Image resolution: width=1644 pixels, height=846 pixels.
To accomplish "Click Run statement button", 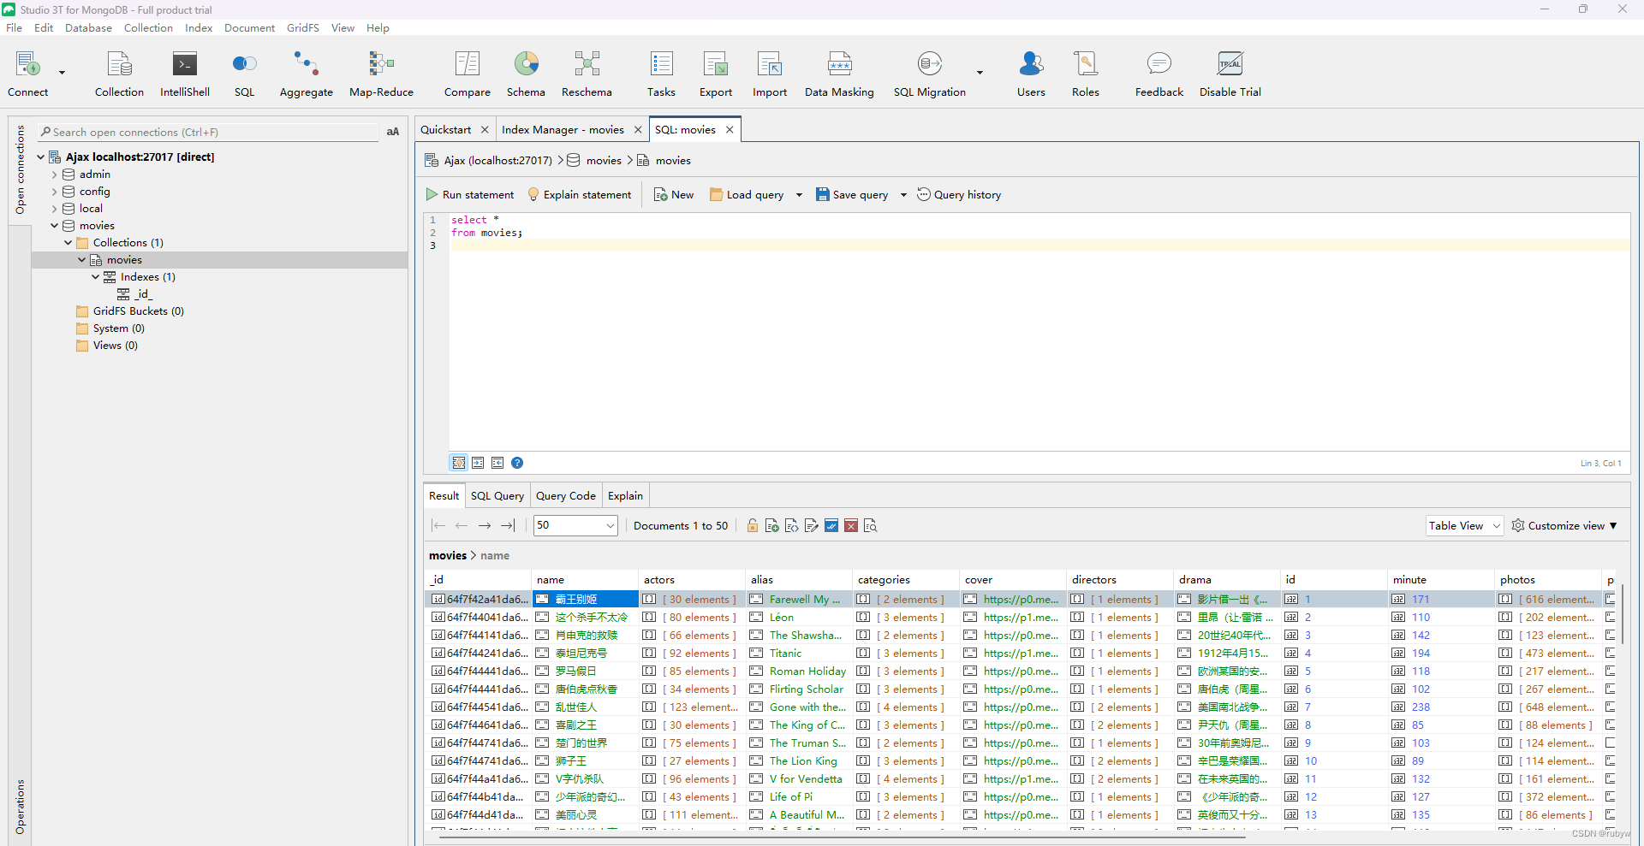I will tap(470, 195).
